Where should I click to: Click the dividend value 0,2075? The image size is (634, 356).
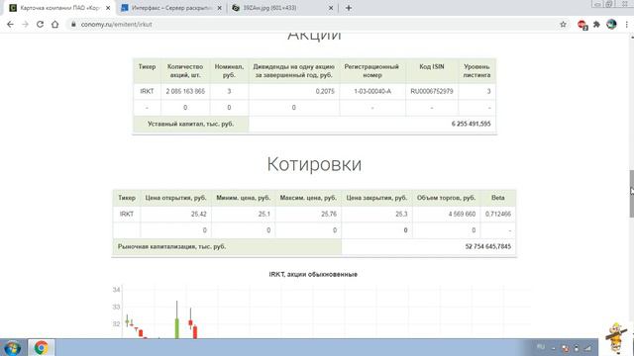click(x=325, y=91)
